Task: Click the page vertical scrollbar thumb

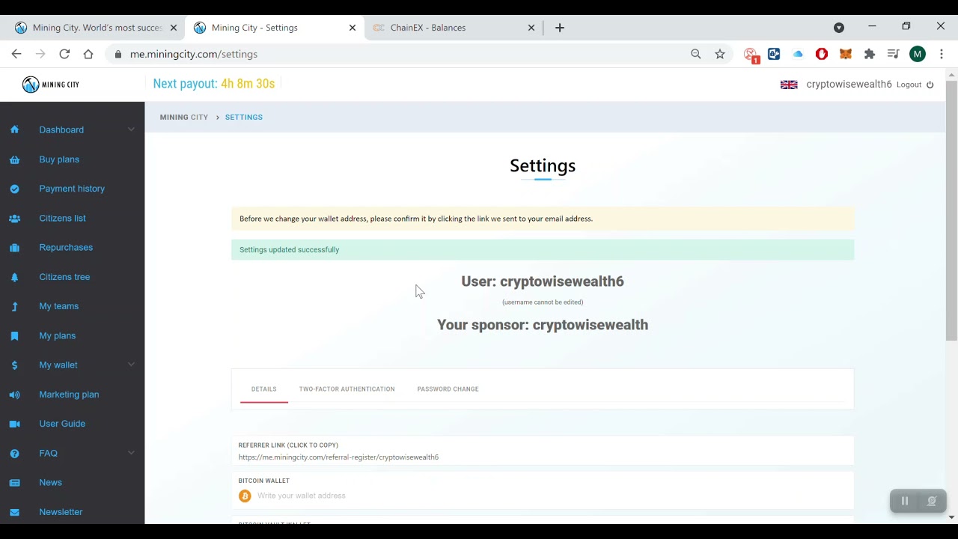Action: point(951,210)
